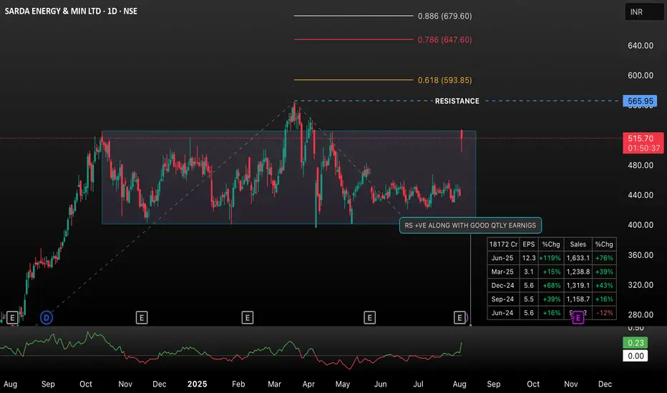
Task: Click the Sales column header
Action: [x=578, y=244]
